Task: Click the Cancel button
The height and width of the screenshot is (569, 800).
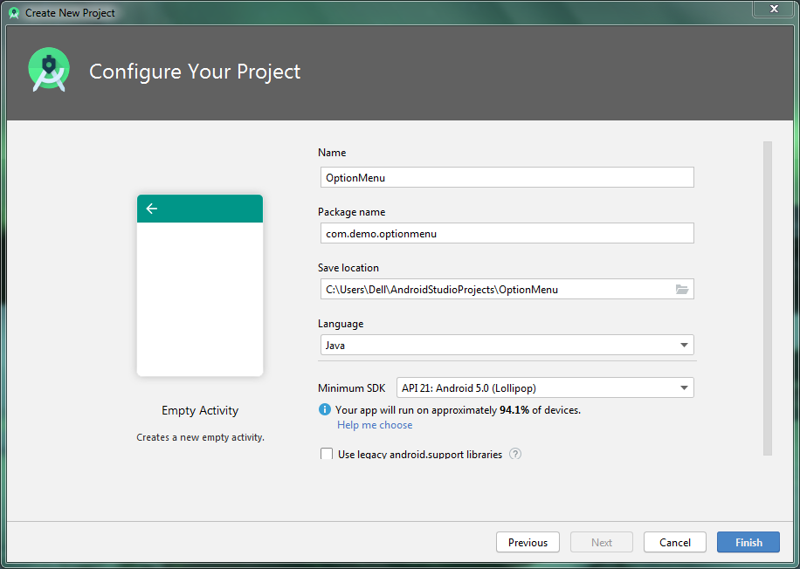Action: [x=674, y=542]
